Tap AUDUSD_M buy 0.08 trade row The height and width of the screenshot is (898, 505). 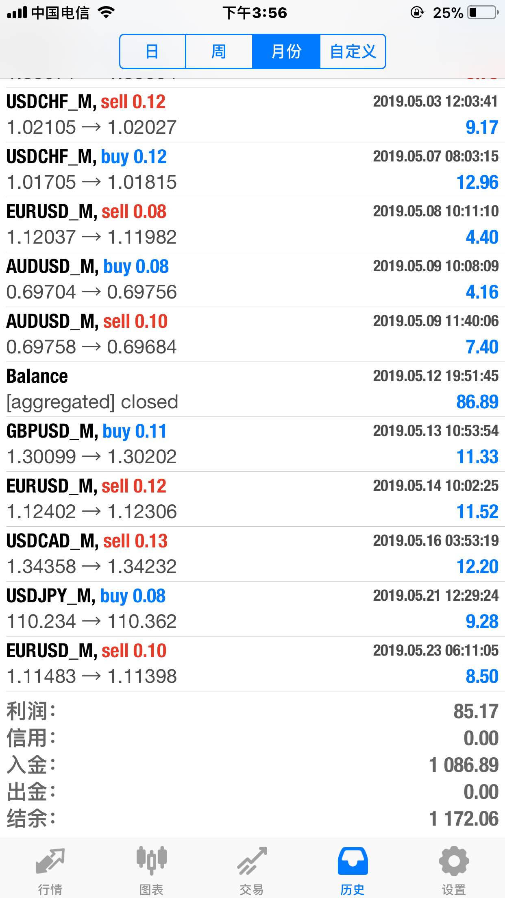coord(252,279)
